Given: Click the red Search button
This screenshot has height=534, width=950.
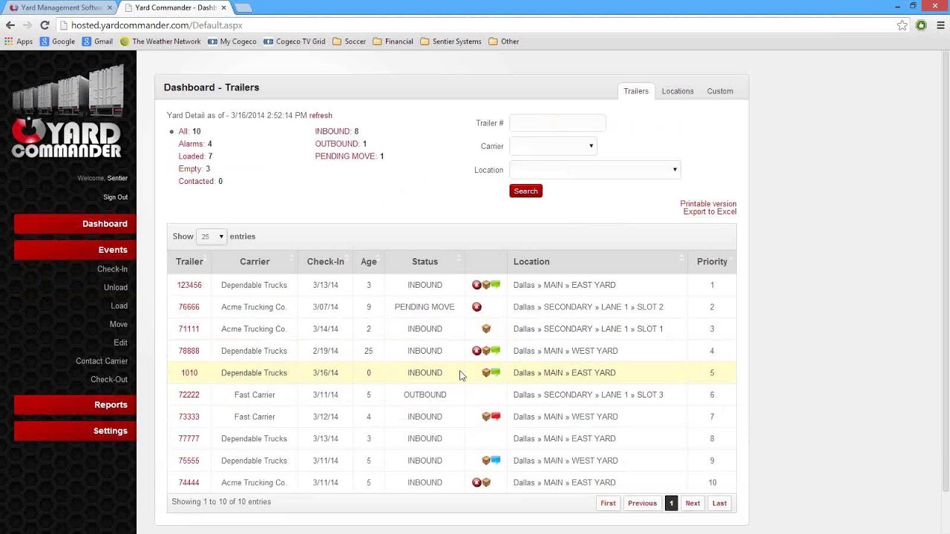Looking at the screenshot, I should (525, 191).
